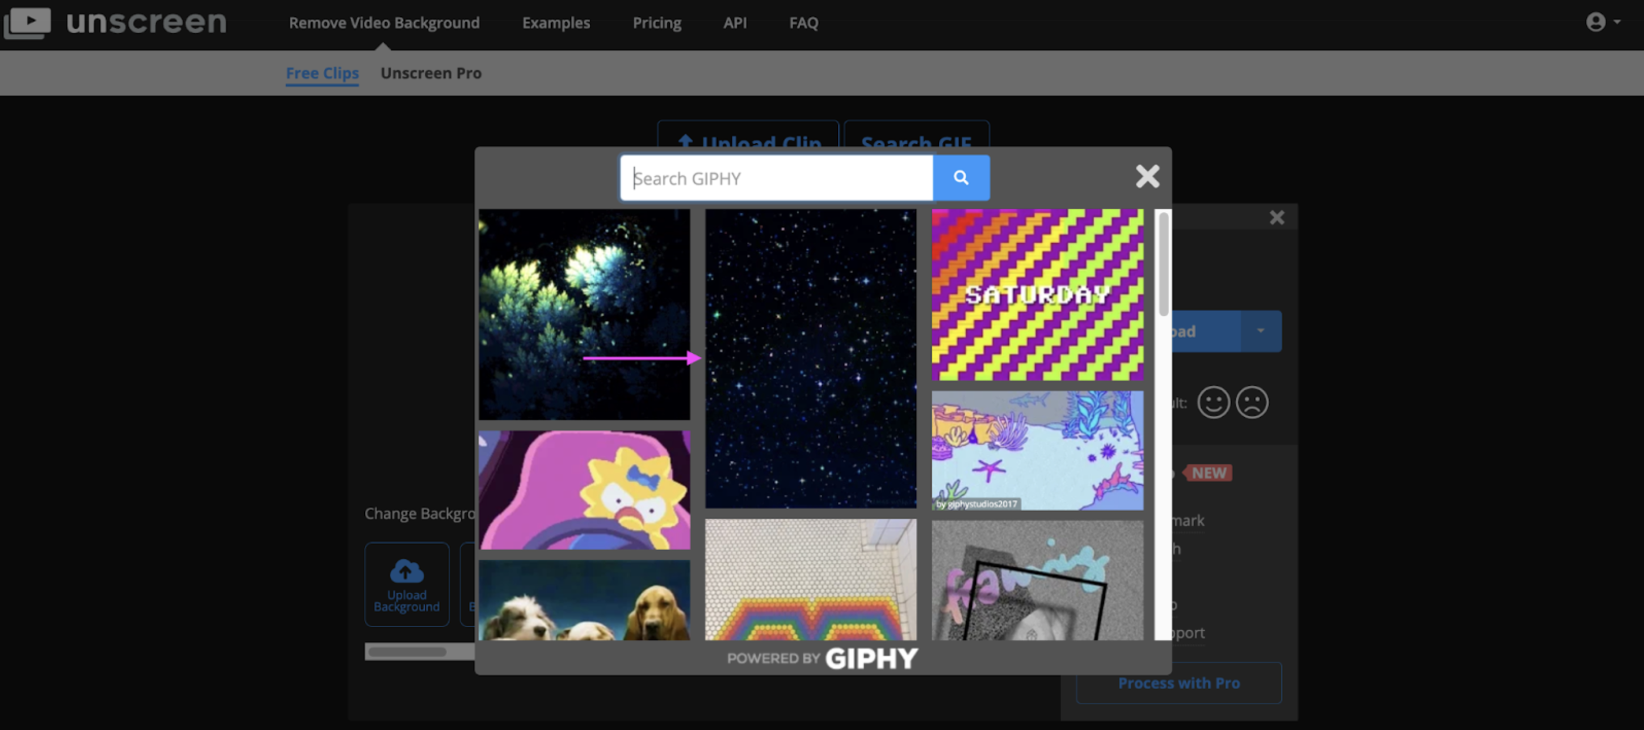Select the dogs GIF thumbnail
The image size is (1644, 730).
[x=584, y=600]
